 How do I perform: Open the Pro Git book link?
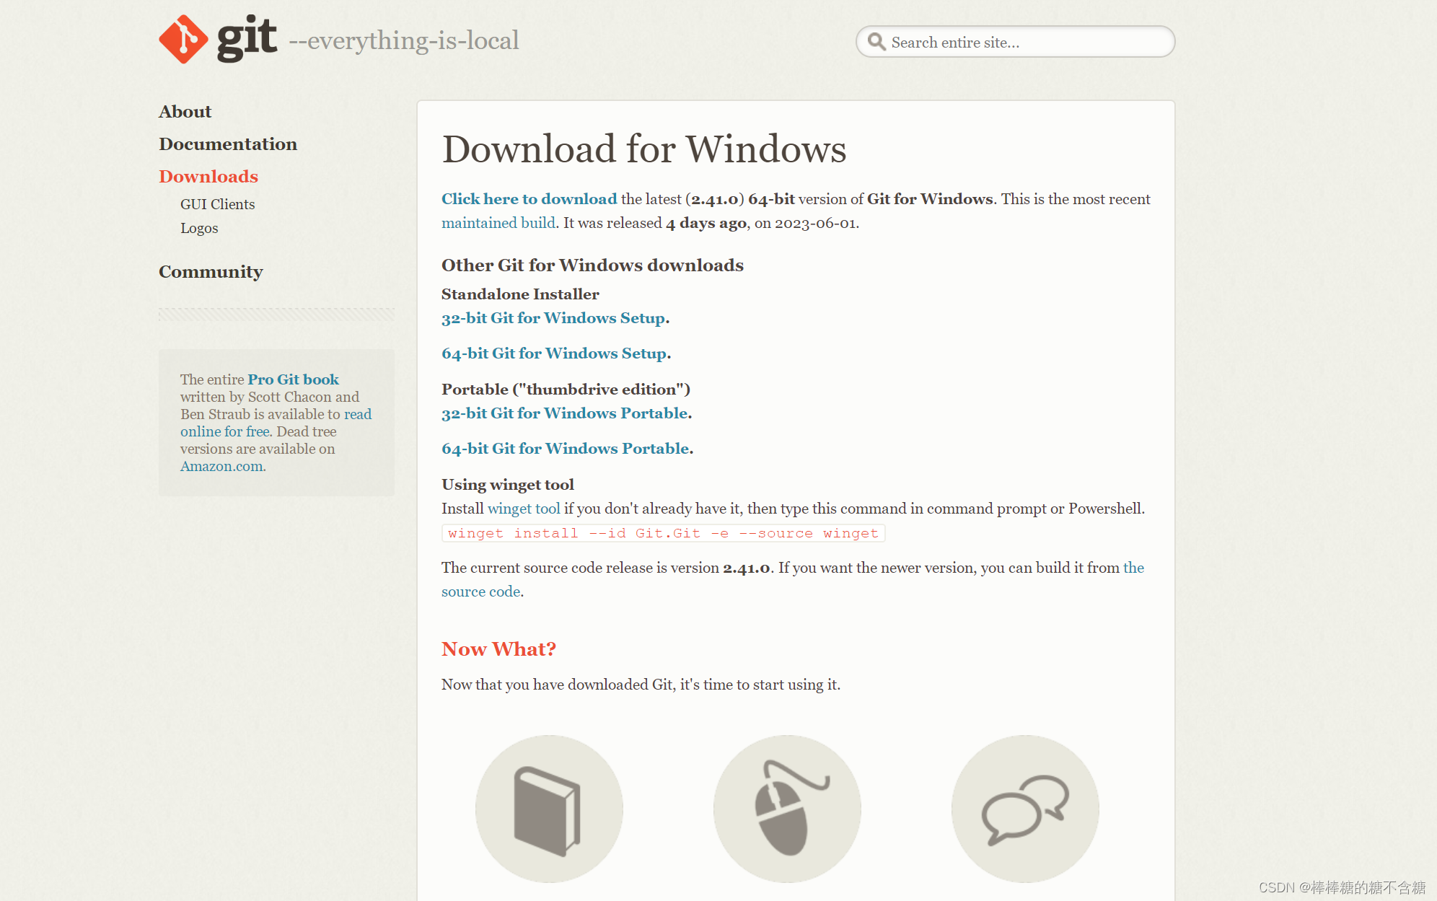click(x=293, y=379)
